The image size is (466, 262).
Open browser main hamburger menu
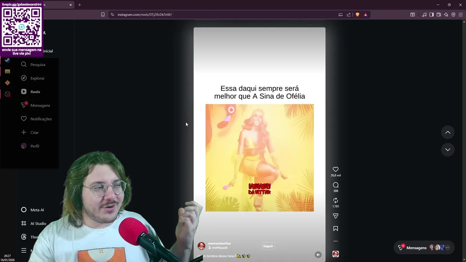pos(461,15)
